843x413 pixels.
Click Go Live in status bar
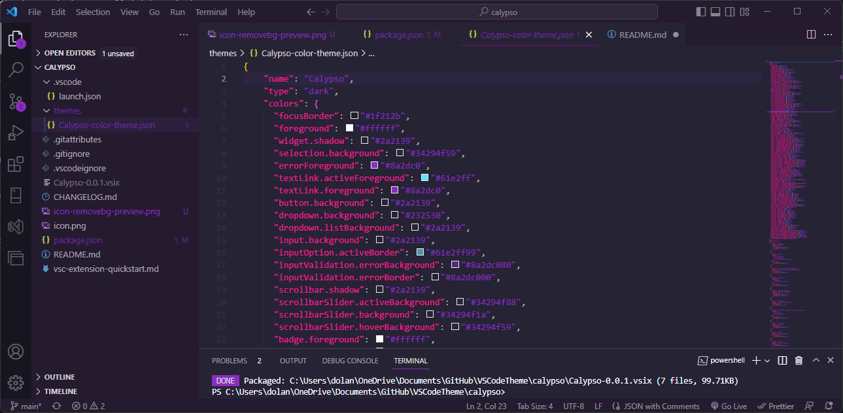(x=729, y=406)
